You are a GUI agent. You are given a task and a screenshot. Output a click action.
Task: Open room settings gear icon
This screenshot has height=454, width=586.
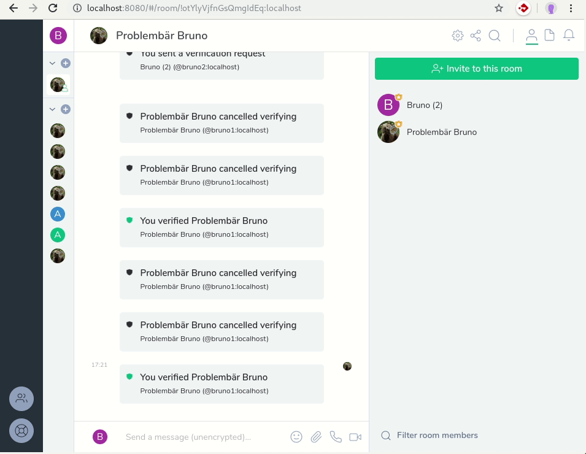click(457, 36)
